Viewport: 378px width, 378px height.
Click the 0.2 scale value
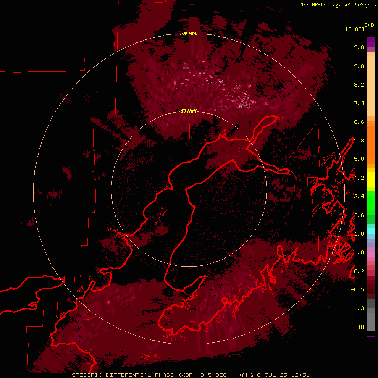click(x=359, y=271)
